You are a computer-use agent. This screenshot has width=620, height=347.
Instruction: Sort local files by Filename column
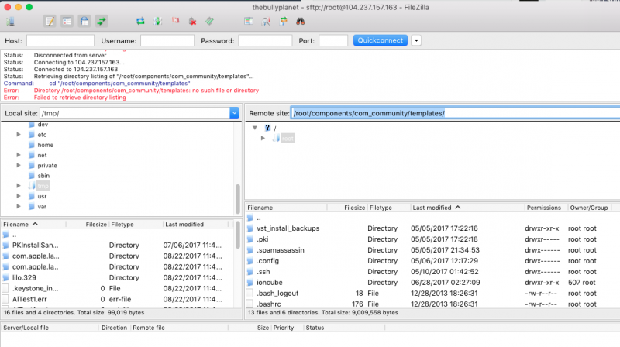pyautogui.click(x=33, y=224)
